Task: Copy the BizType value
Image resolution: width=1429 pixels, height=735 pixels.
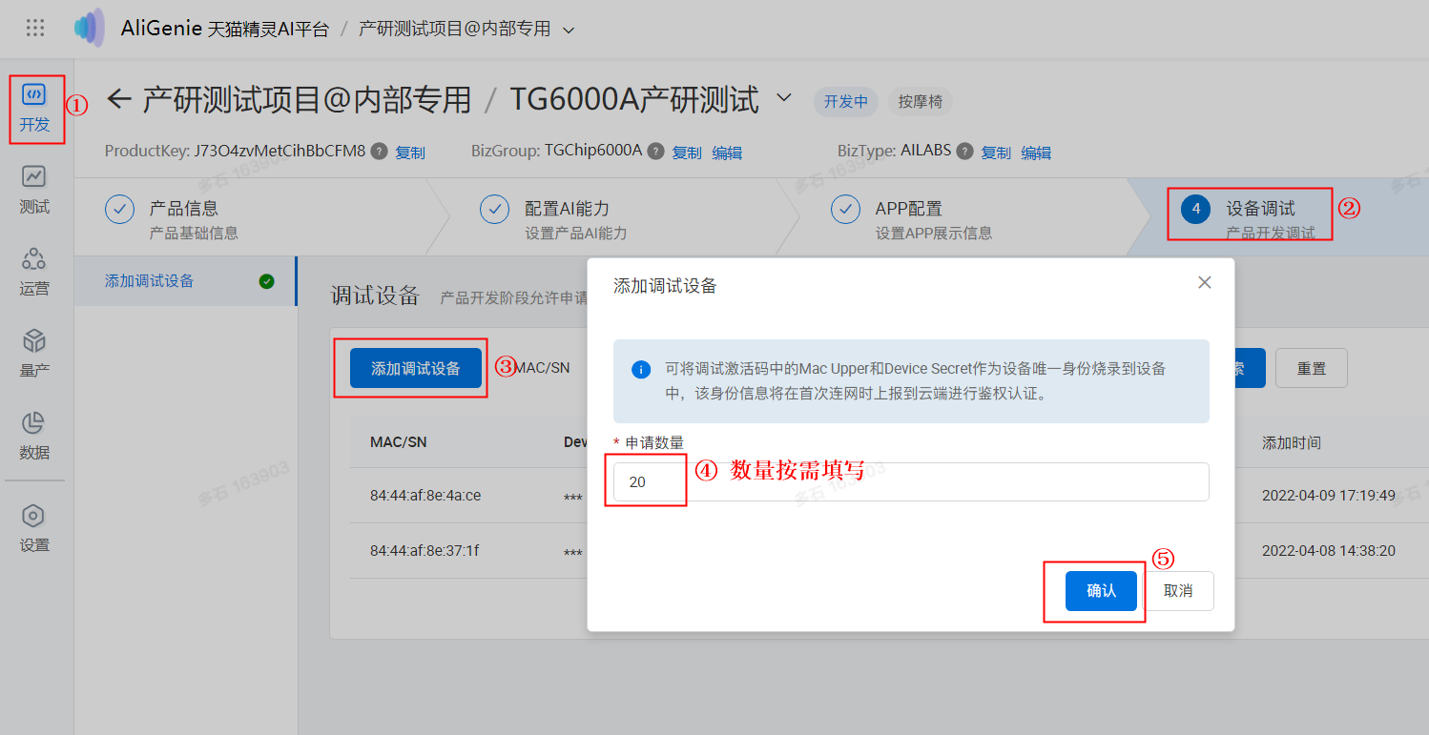Action: pyautogui.click(x=996, y=153)
